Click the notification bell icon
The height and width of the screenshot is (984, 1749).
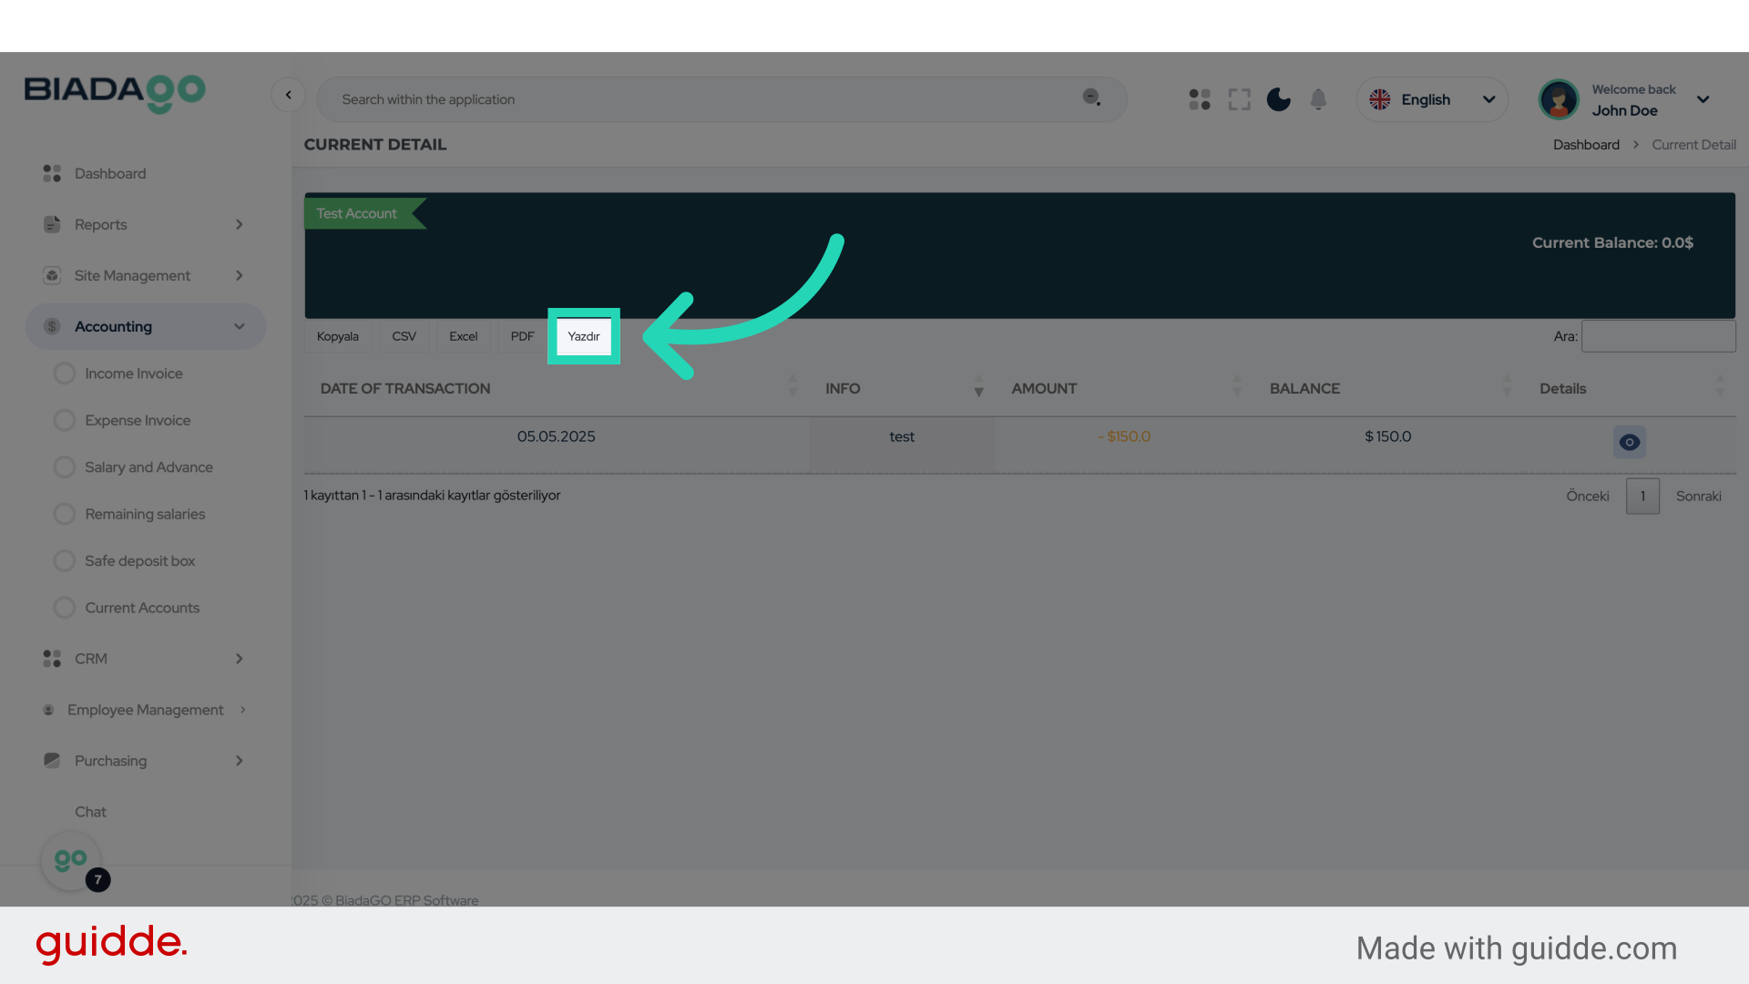point(1318,99)
